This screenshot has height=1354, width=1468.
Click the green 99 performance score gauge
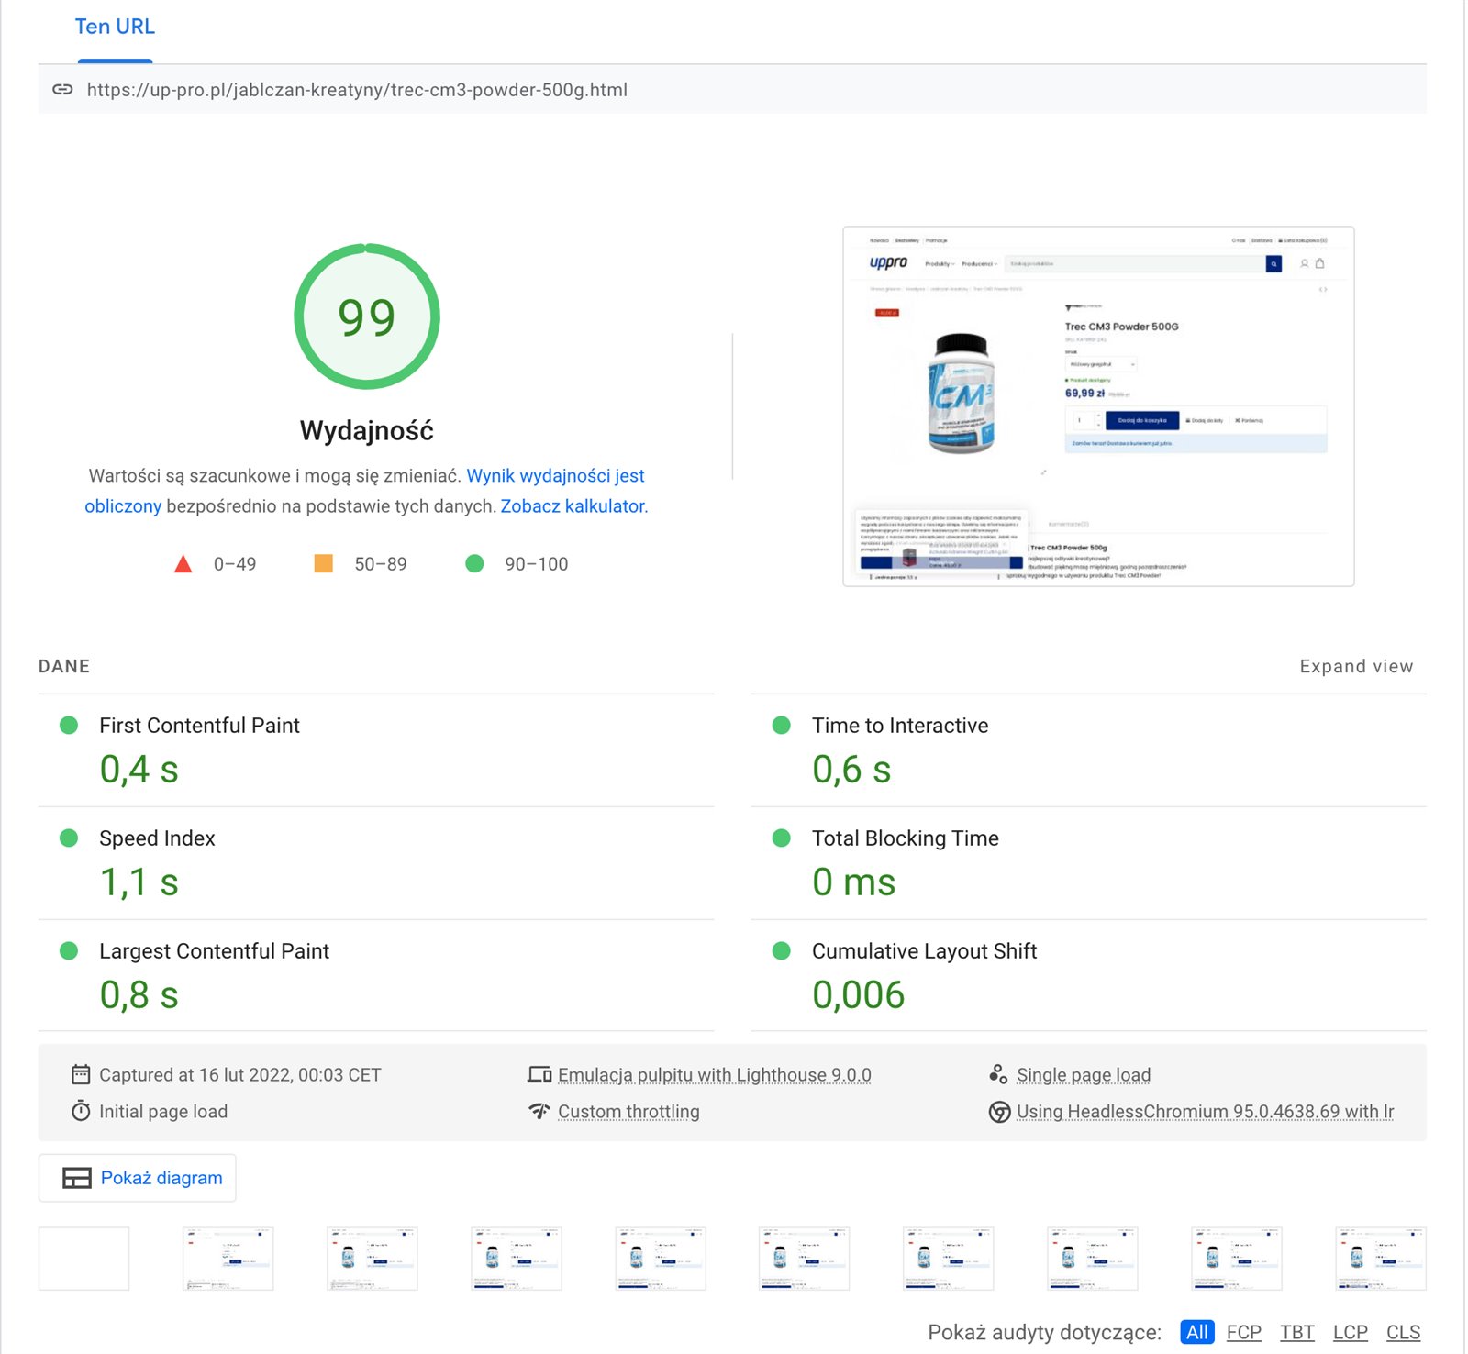[x=367, y=316]
